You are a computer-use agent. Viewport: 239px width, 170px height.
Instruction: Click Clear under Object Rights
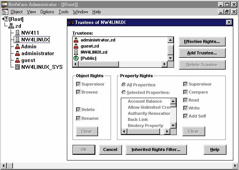(x=87, y=131)
